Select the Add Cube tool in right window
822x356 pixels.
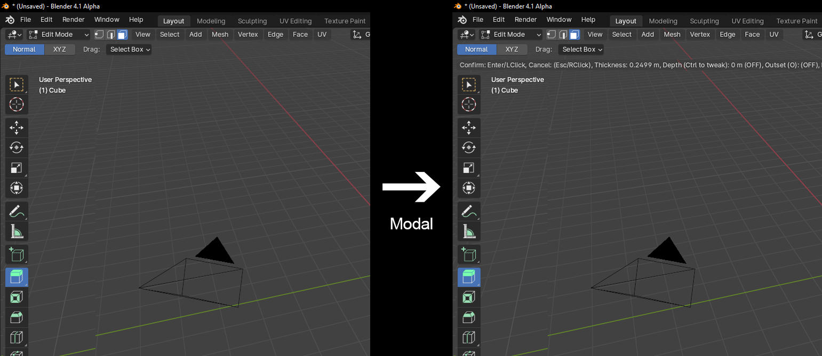click(469, 254)
